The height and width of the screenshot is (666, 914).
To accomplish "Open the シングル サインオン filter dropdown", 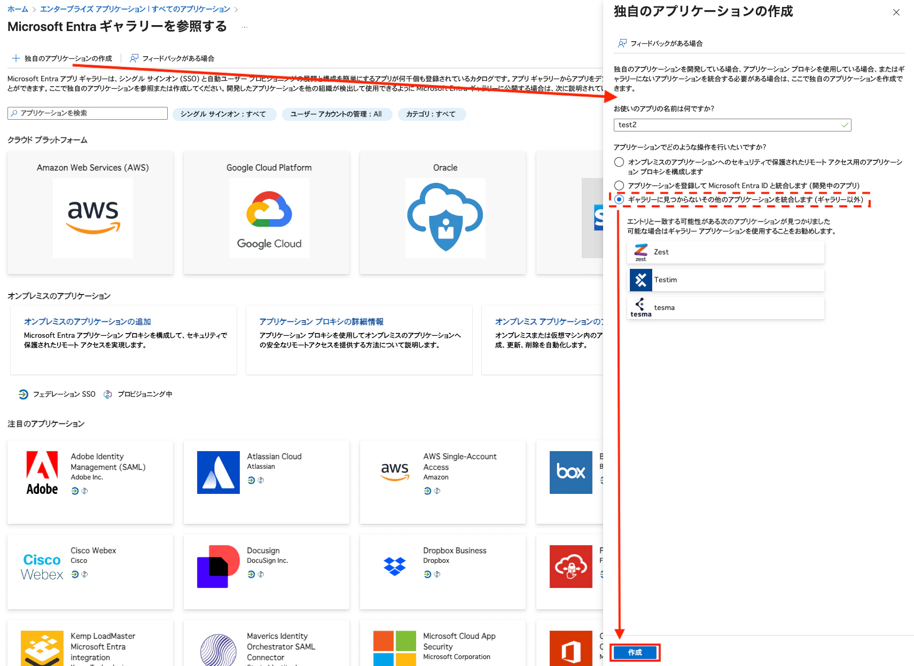I will (x=224, y=114).
